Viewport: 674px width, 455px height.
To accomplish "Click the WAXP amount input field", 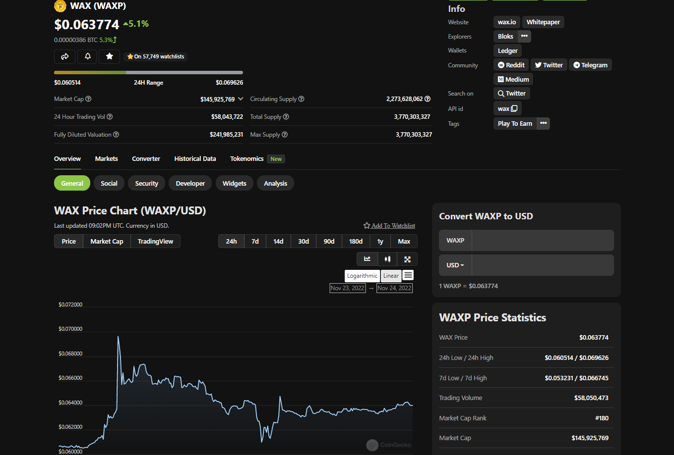I will click(x=543, y=240).
